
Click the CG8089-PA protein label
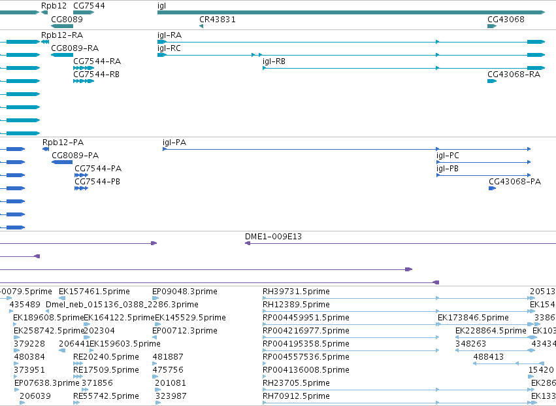[x=75, y=156]
